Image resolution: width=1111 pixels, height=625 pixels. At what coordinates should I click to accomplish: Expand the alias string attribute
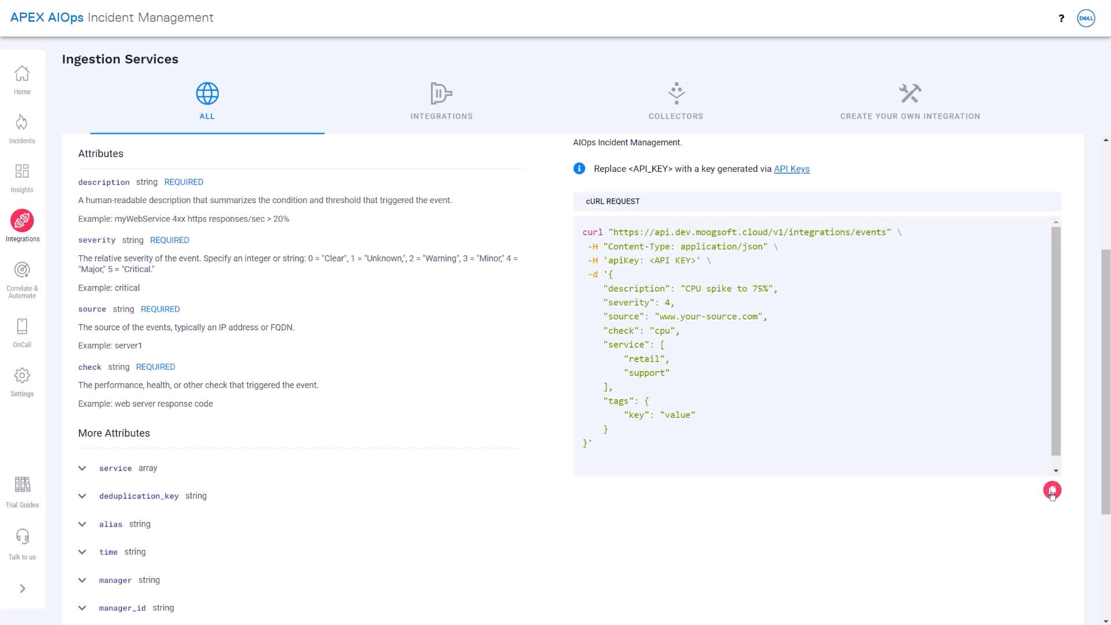tap(82, 524)
